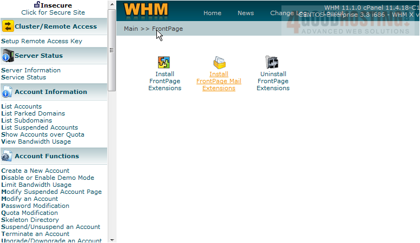The height and width of the screenshot is (243, 420).
Task: Click the Install FrontPage Extensions icon
Action: pyautogui.click(x=165, y=62)
